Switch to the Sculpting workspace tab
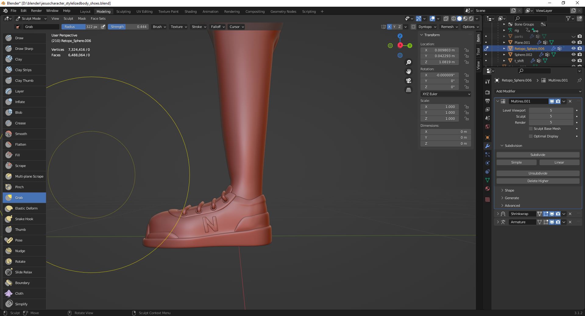This screenshot has height=316, width=585. (123, 12)
